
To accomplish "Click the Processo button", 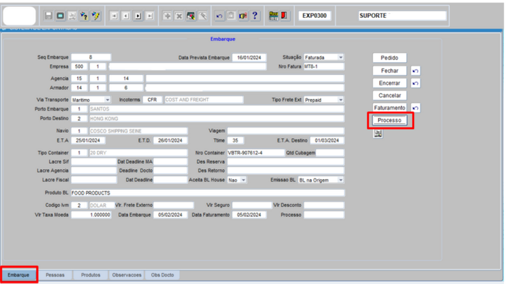I will [389, 120].
